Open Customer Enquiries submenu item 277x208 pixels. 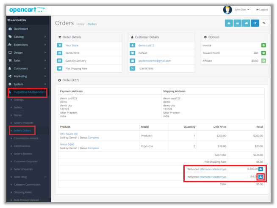coord(26,161)
